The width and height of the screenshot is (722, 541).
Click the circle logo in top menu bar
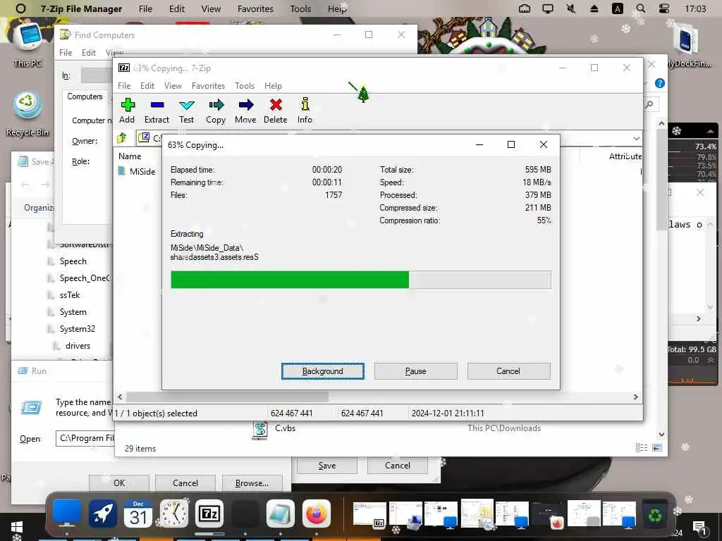tap(20, 8)
